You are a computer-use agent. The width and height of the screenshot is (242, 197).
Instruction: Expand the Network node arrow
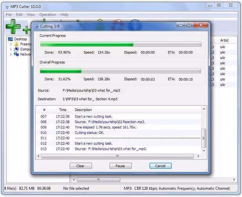[11, 54]
